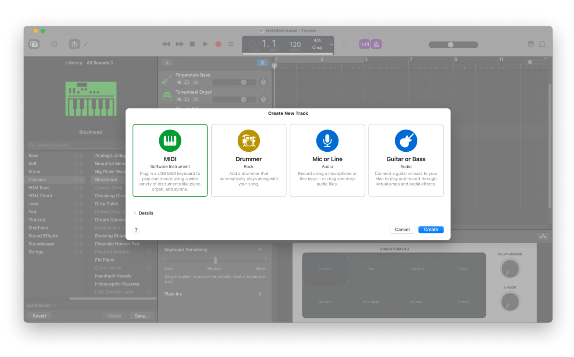
Task: Select the Classics sound category
Action: [37, 180]
